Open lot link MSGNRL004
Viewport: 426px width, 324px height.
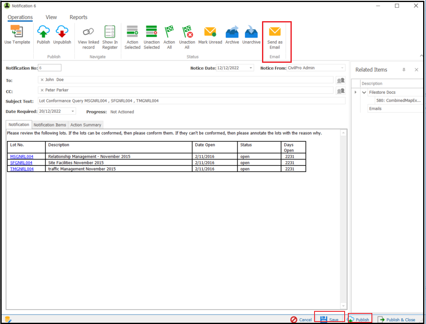pos(22,156)
